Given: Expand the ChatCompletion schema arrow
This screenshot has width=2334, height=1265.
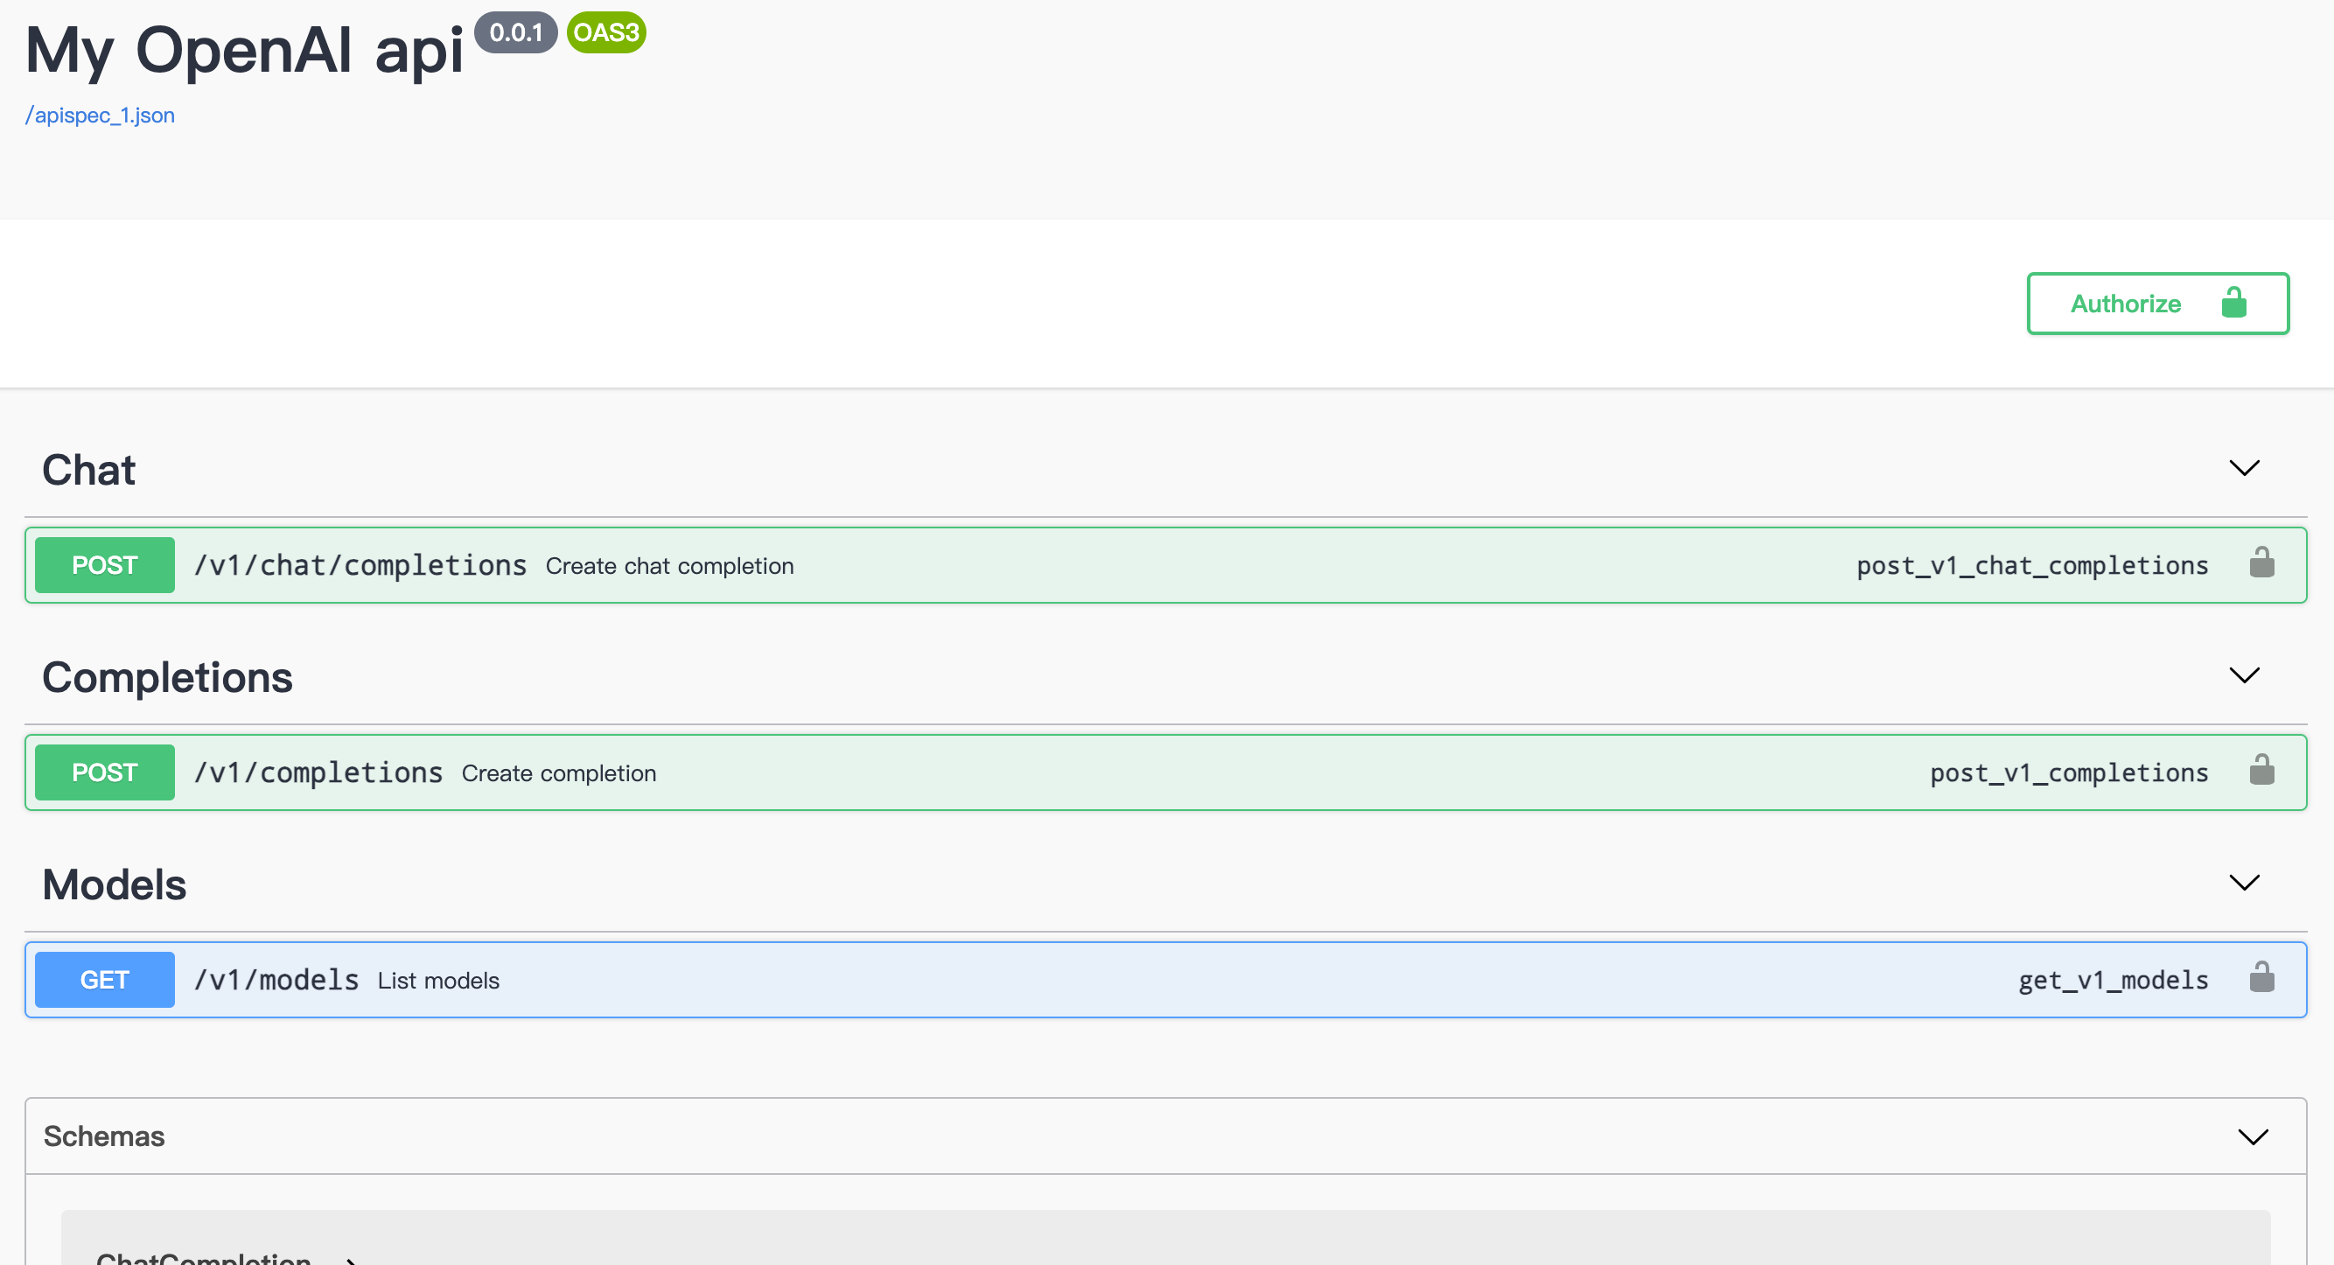Looking at the screenshot, I should [352, 1259].
